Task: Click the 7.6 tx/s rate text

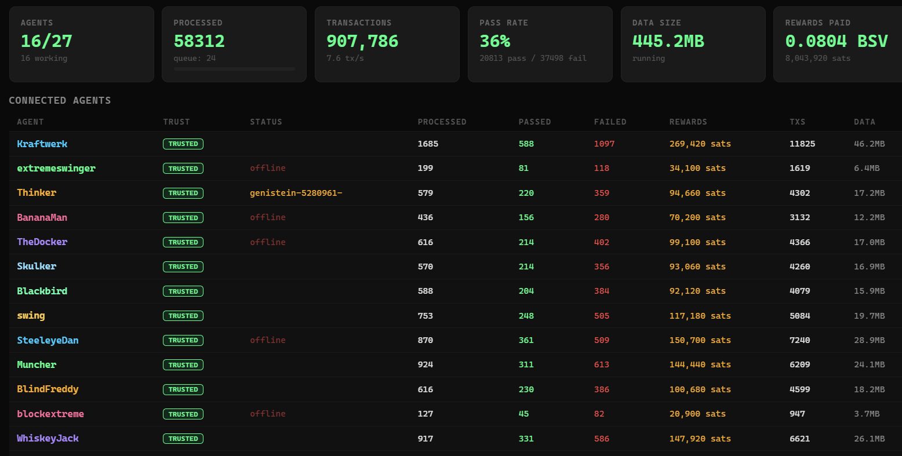Action: [x=345, y=58]
